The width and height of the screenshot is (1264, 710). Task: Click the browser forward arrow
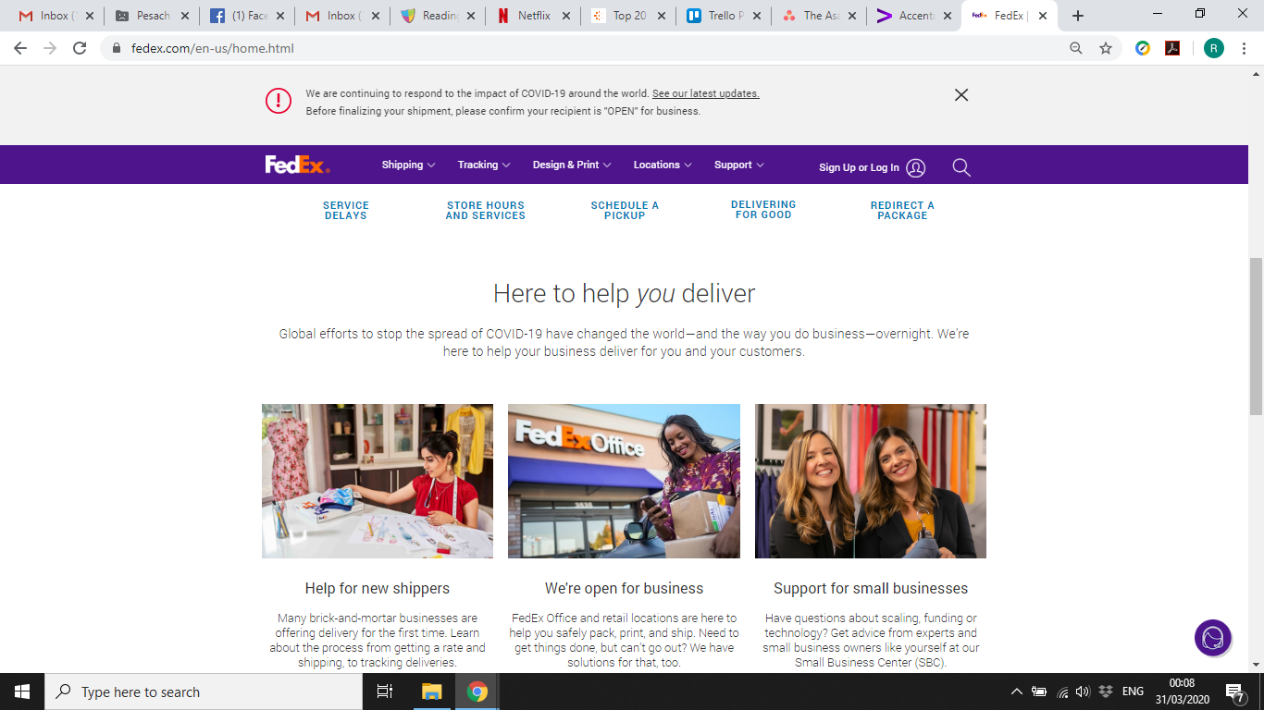[x=50, y=48]
